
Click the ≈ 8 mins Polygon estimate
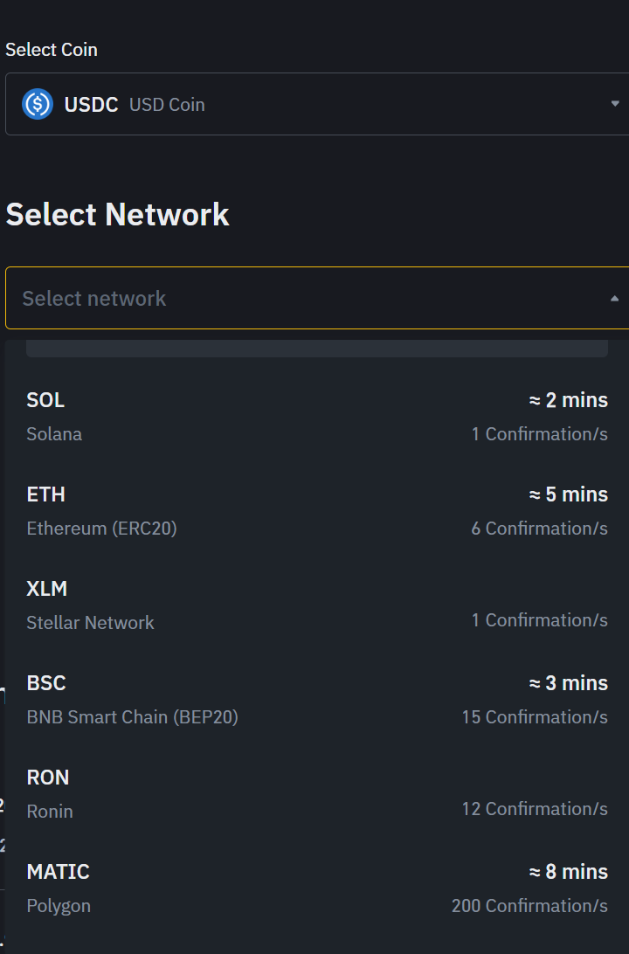(x=568, y=872)
